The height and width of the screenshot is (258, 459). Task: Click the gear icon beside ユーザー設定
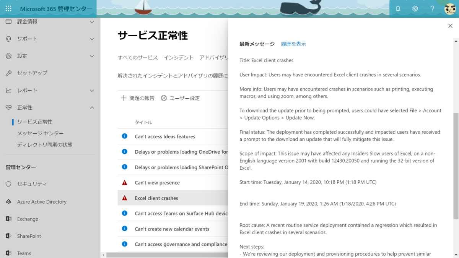click(x=164, y=98)
